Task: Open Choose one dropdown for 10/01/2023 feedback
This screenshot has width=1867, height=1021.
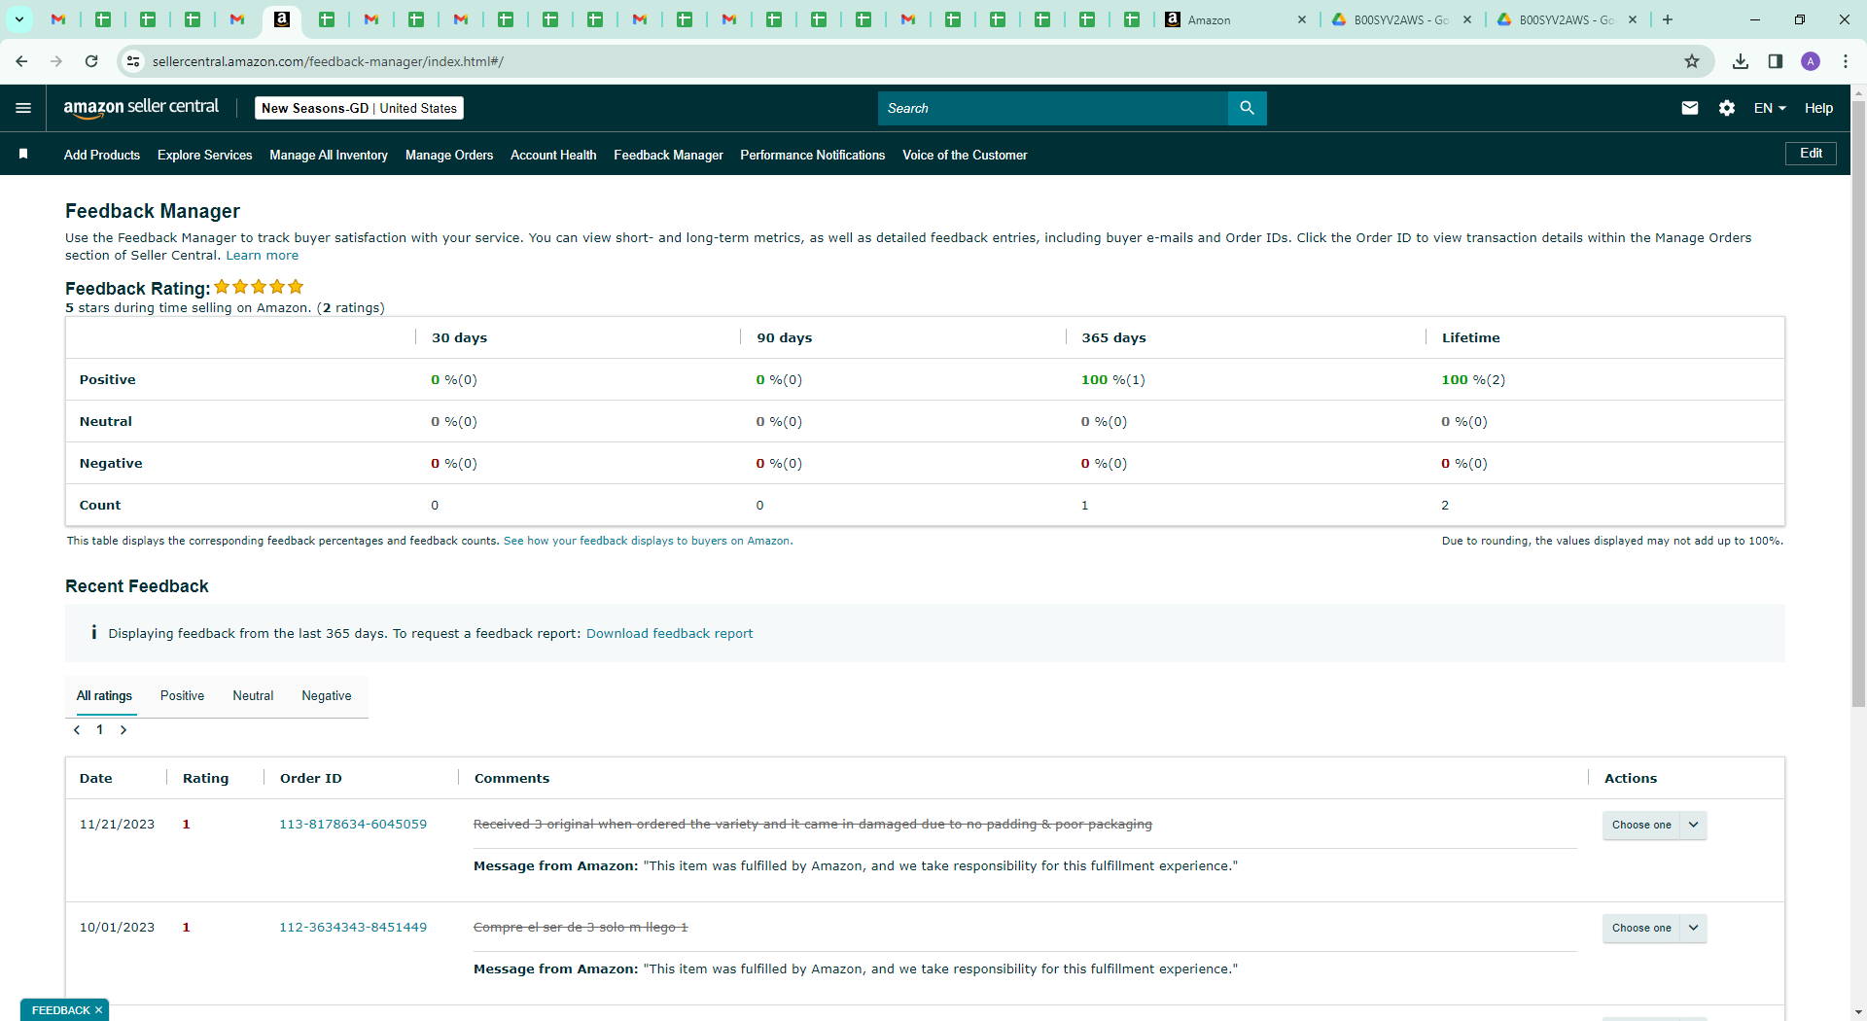Action: pyautogui.click(x=1654, y=928)
